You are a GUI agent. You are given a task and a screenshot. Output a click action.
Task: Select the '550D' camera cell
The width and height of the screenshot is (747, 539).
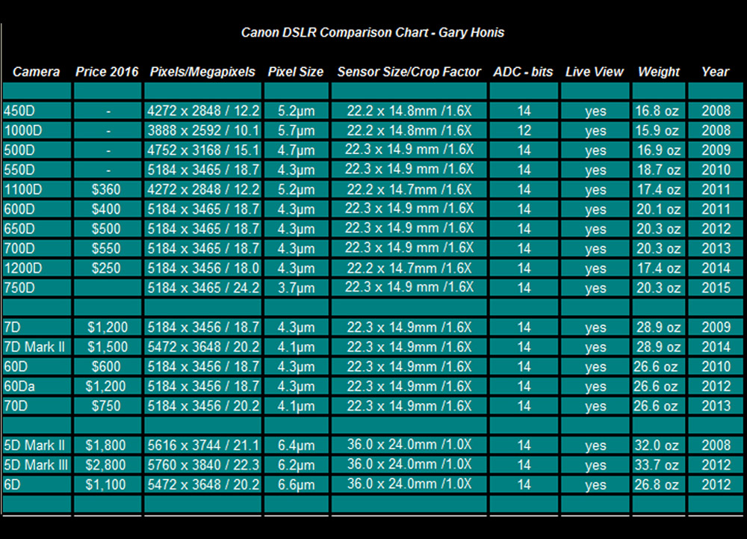tap(37, 170)
